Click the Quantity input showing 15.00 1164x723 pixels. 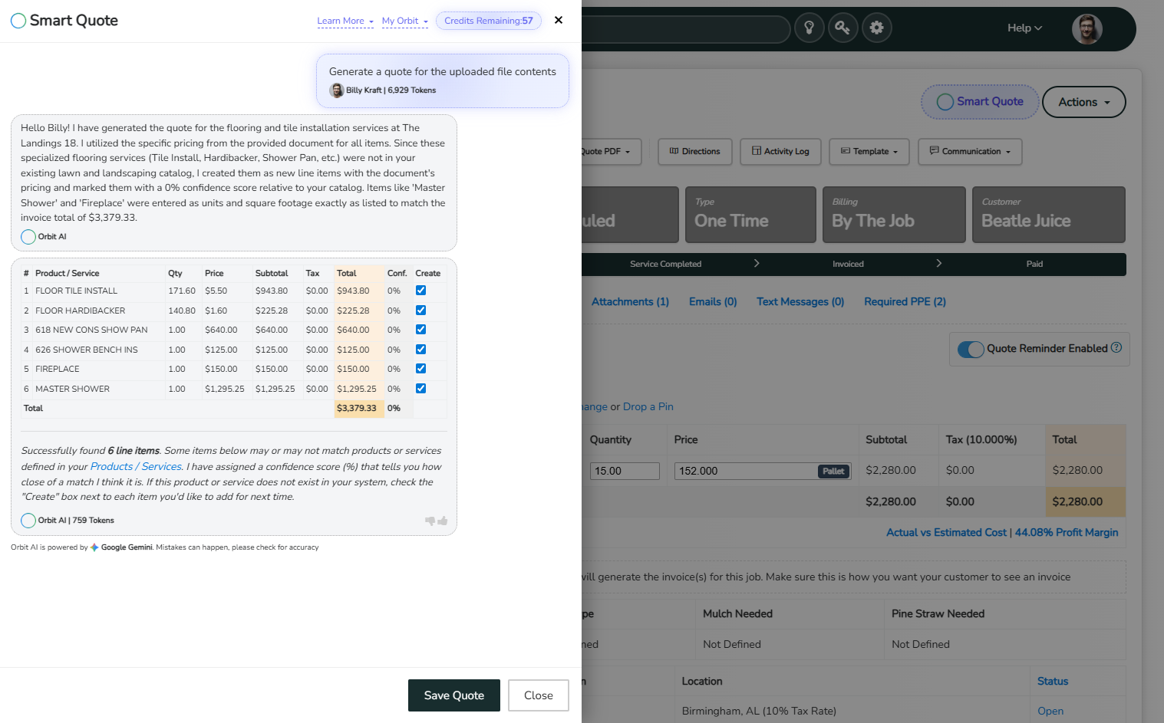624,470
